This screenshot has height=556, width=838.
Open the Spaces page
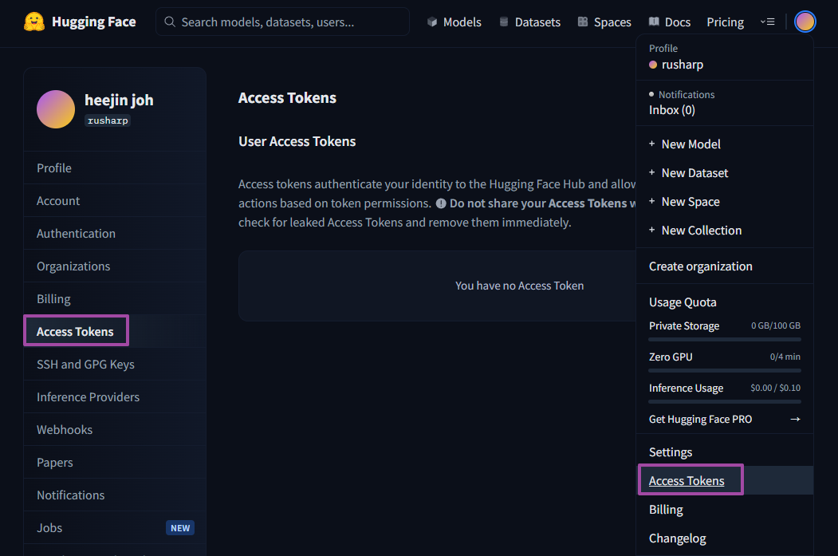click(x=604, y=22)
